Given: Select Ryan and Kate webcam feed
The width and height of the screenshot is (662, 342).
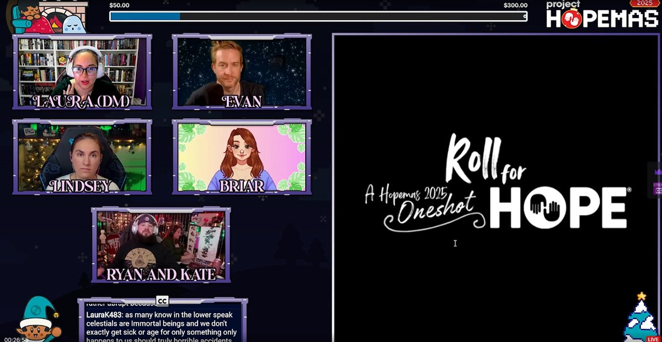Looking at the screenshot, I should click(x=161, y=244).
